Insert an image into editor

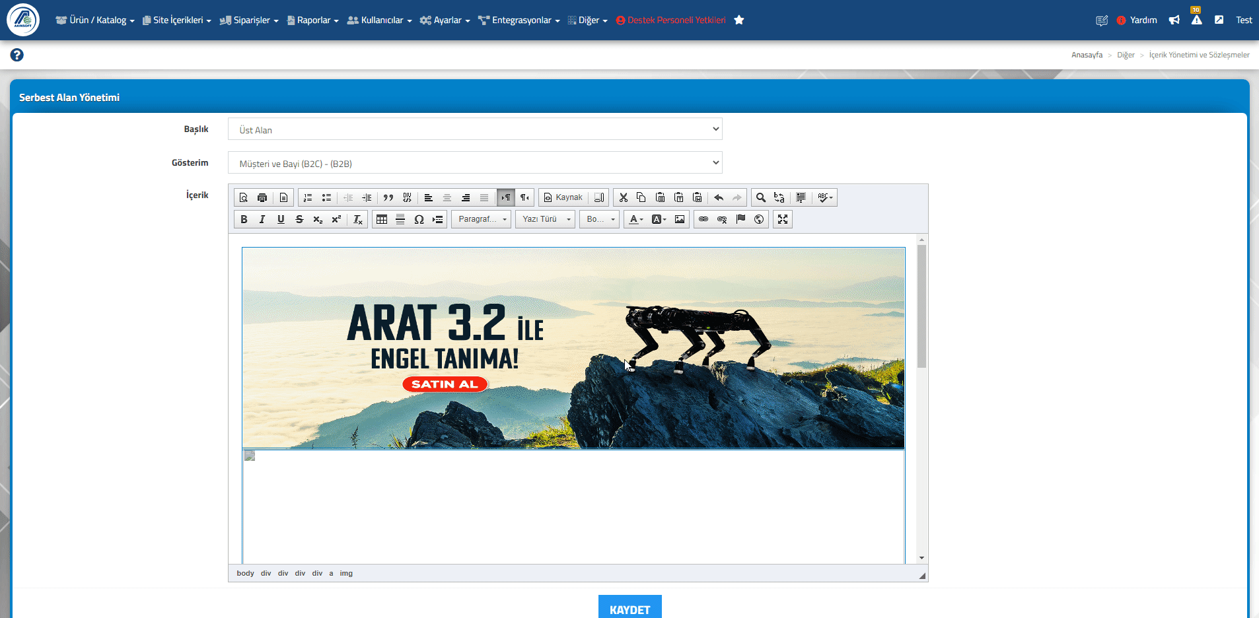coord(680,219)
